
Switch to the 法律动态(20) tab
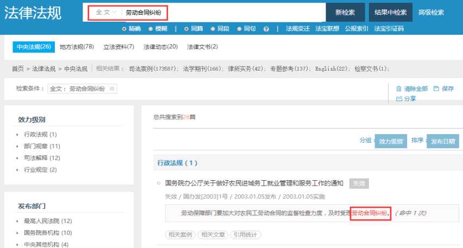(x=161, y=47)
